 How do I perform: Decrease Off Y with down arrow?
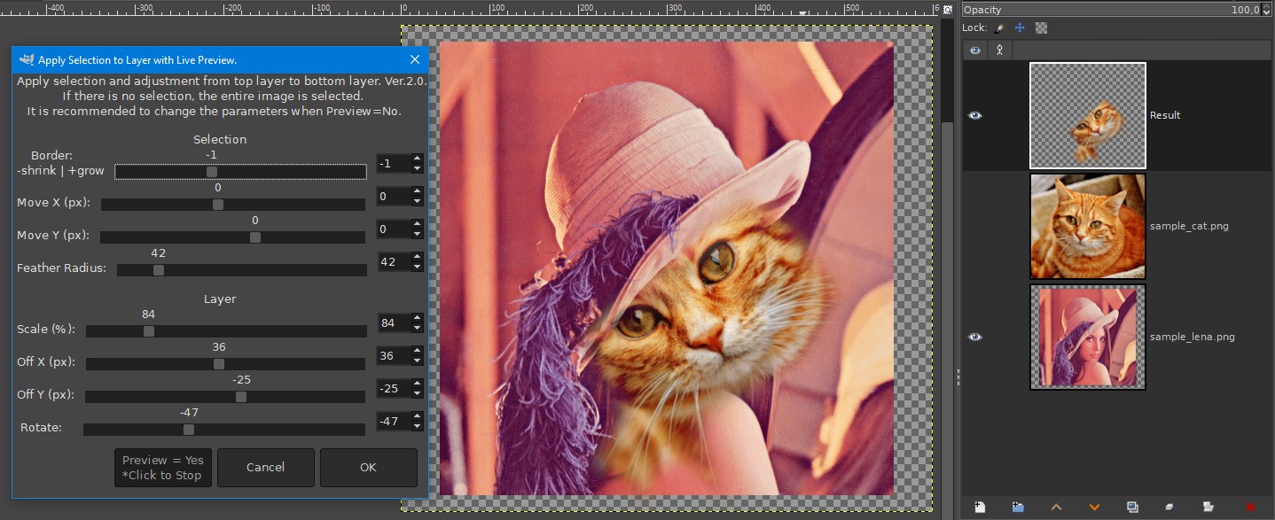[x=418, y=393]
